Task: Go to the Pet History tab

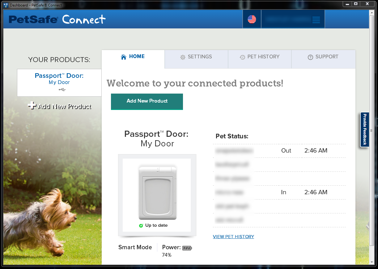Action: click(x=260, y=57)
